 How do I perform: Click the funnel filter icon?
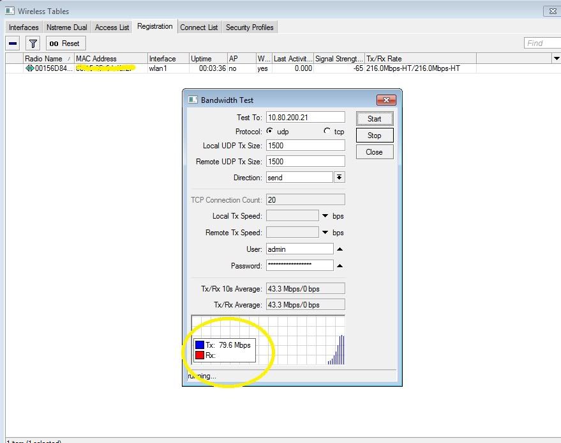coord(33,43)
